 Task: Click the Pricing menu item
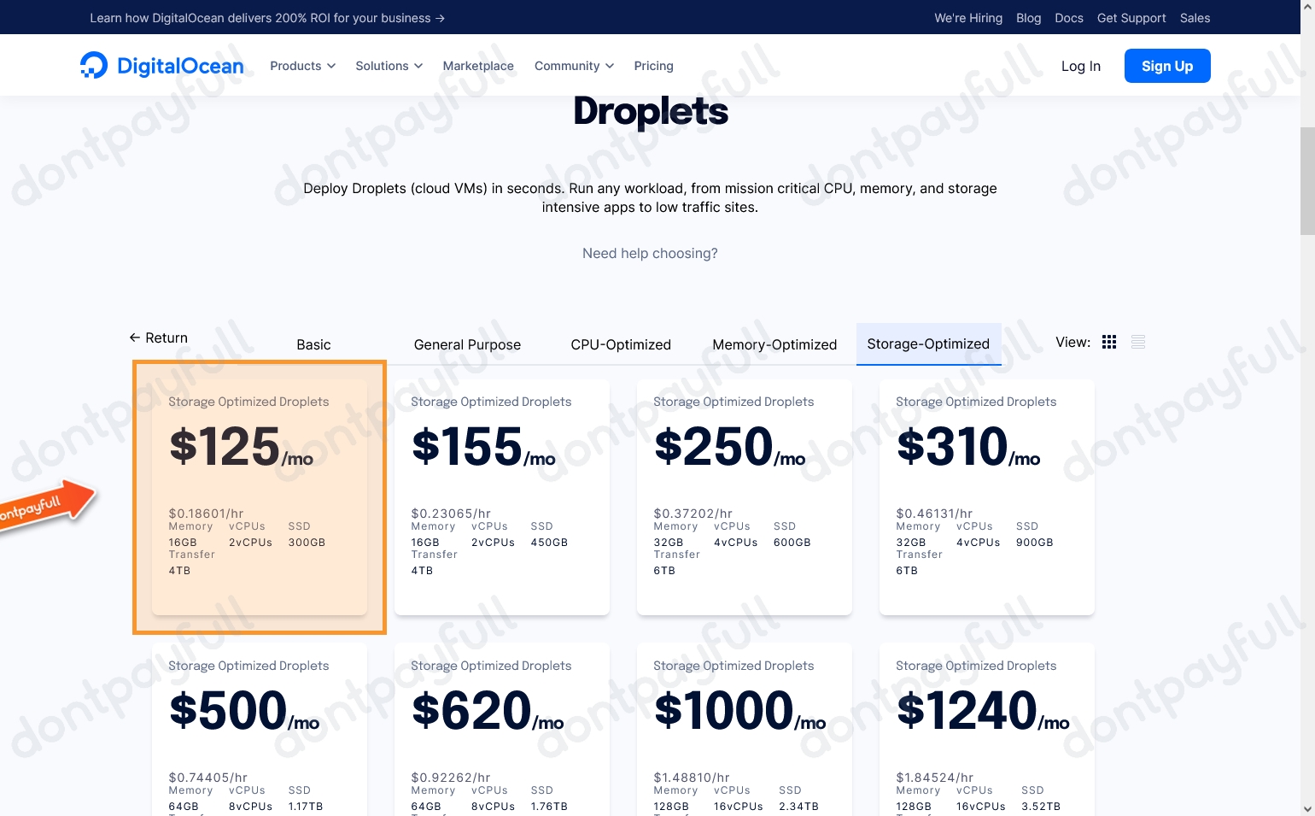[653, 66]
